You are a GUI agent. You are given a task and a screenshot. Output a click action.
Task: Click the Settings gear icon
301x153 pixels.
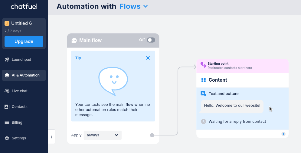pos(7,138)
